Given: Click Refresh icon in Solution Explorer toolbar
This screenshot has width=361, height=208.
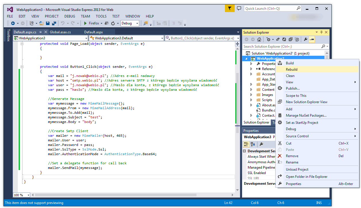Looking at the screenshot, I should pos(284,39).
